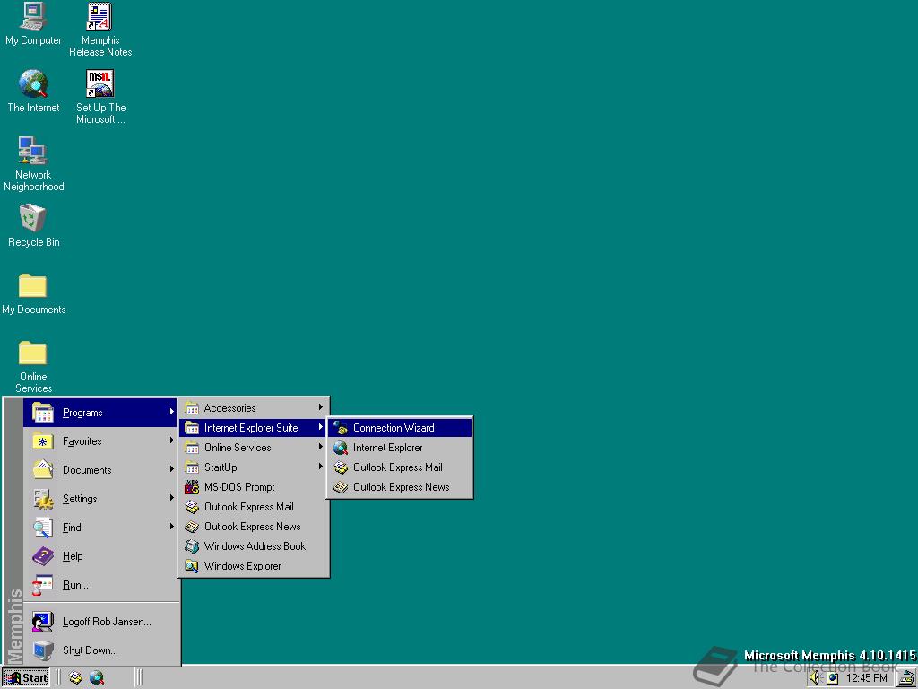The width and height of the screenshot is (918, 689).
Task: Click the arrow beside Find in Start menu
Action: tap(171, 526)
